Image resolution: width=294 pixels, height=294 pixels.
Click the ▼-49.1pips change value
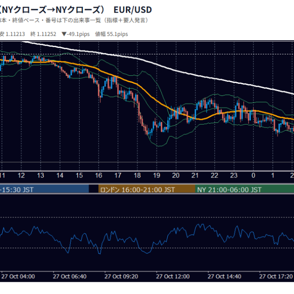coord(76,34)
